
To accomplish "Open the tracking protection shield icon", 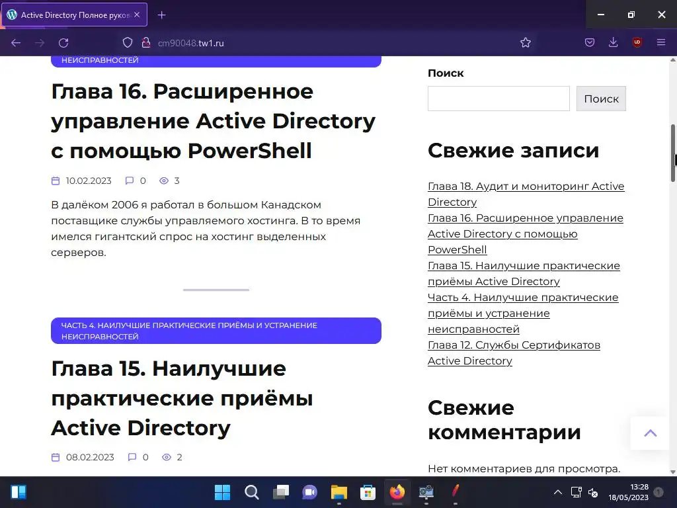I will pyautogui.click(x=128, y=42).
